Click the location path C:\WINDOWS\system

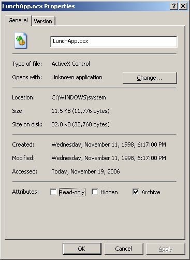pyautogui.click(x=79, y=97)
